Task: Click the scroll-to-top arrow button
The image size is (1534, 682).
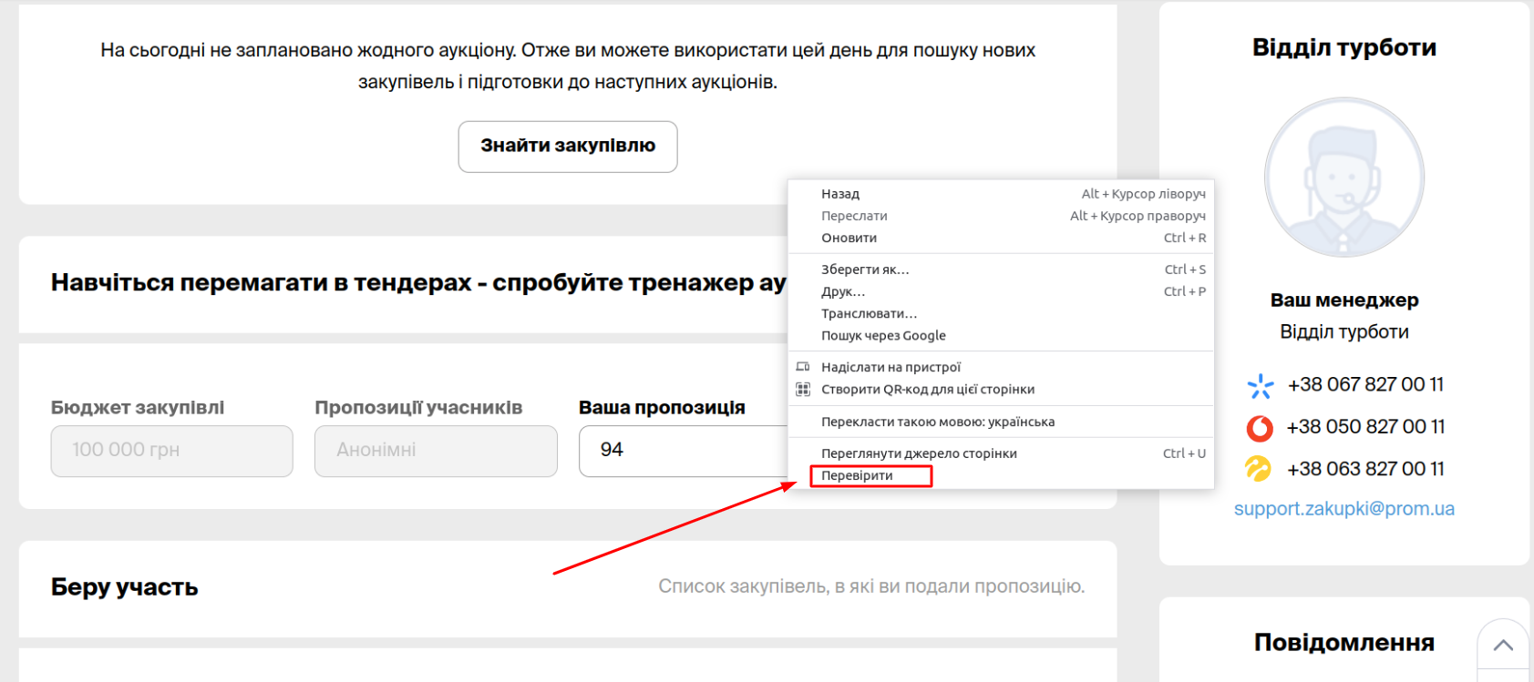Action: point(1503,646)
